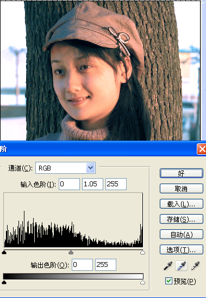Toggle the 预览(P) preview checkbox
The height and width of the screenshot is (298, 206).
click(x=168, y=281)
